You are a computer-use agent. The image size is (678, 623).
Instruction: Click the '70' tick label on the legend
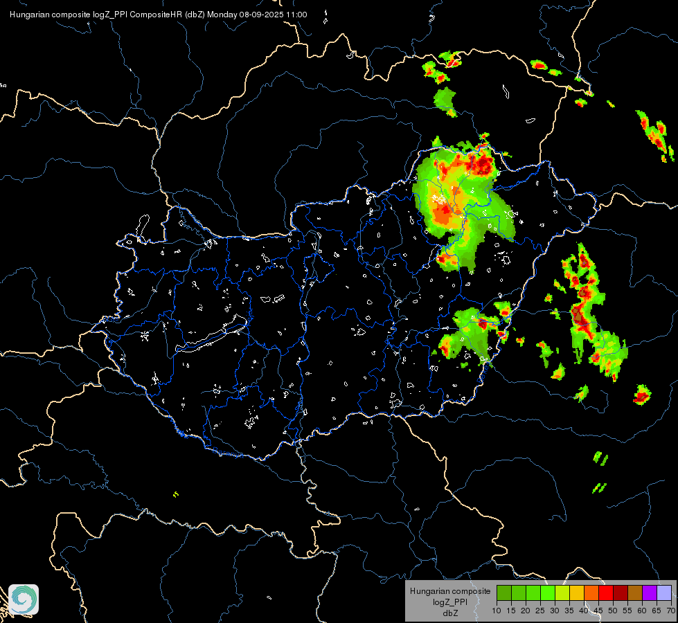(671, 611)
